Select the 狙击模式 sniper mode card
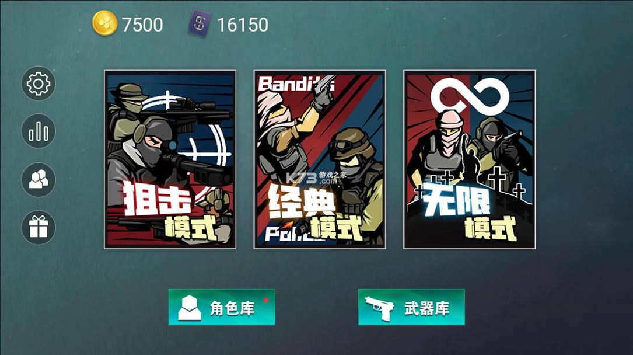The image size is (633, 355). pos(170,159)
